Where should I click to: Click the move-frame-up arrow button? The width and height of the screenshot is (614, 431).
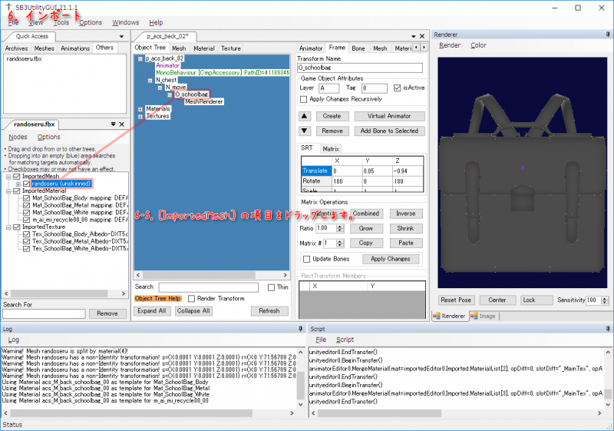304,116
